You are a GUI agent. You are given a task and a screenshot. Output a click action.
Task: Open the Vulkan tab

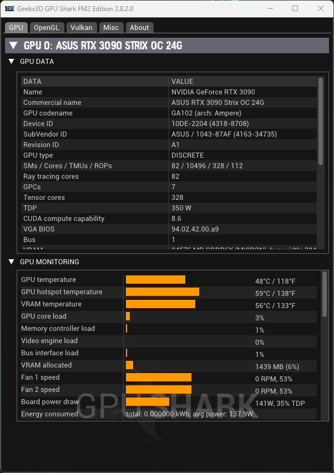[x=82, y=27]
